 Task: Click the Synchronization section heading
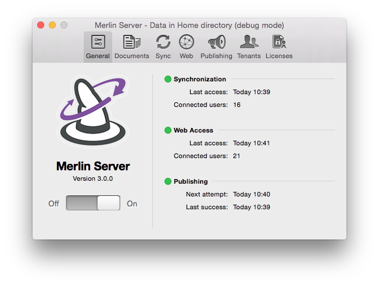click(x=199, y=79)
